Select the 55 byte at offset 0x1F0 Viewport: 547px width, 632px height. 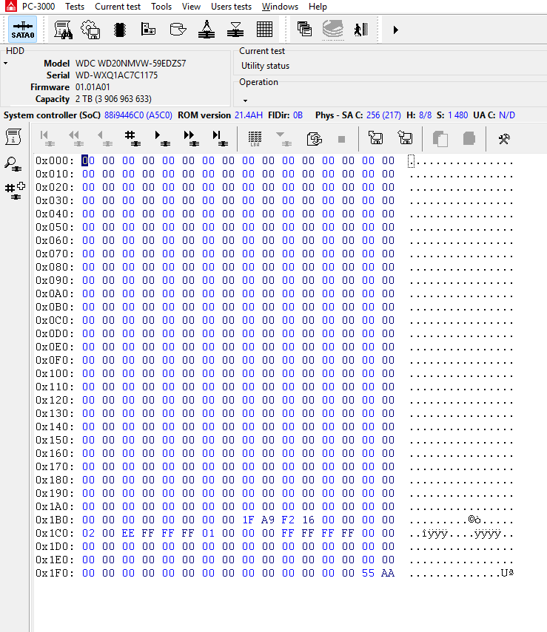click(368, 573)
